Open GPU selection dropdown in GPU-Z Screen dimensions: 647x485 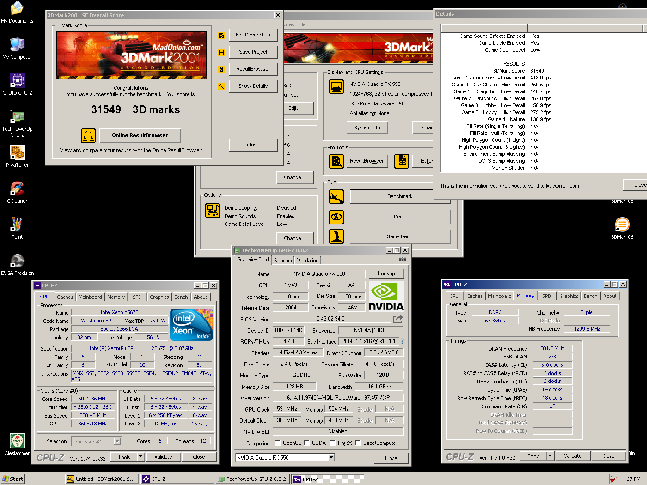click(331, 458)
